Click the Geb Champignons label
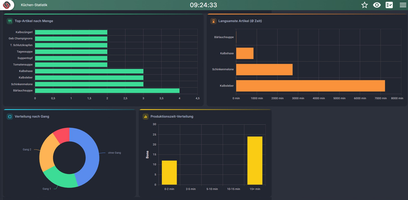 pyautogui.click(x=21, y=39)
